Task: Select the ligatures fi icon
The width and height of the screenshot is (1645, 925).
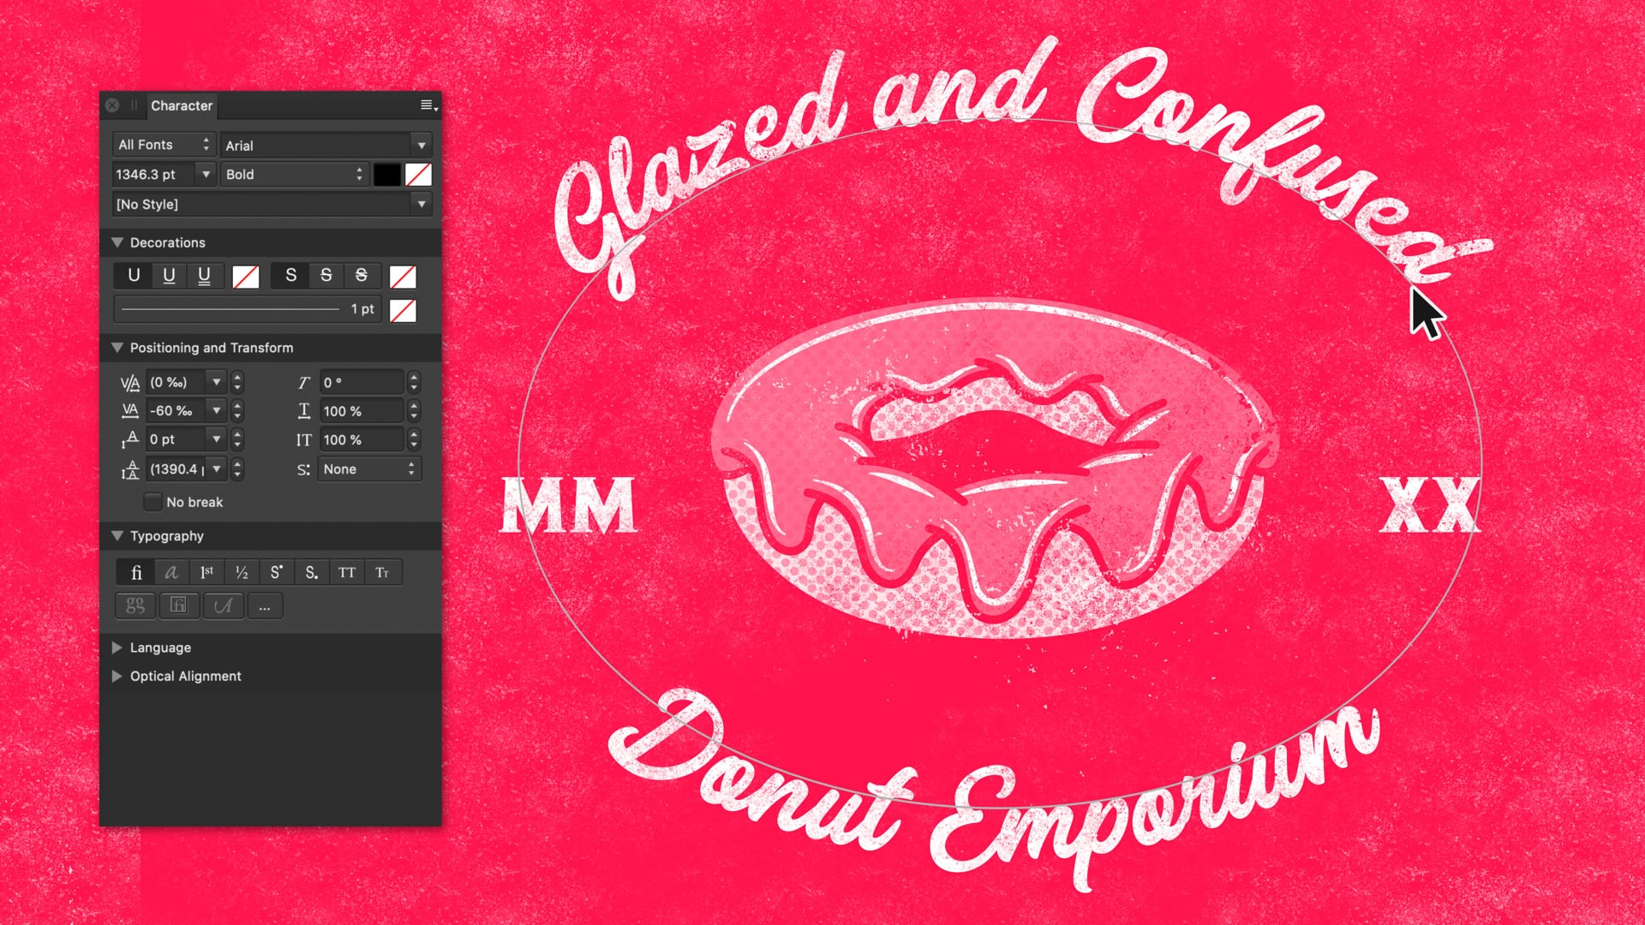Action: point(135,571)
